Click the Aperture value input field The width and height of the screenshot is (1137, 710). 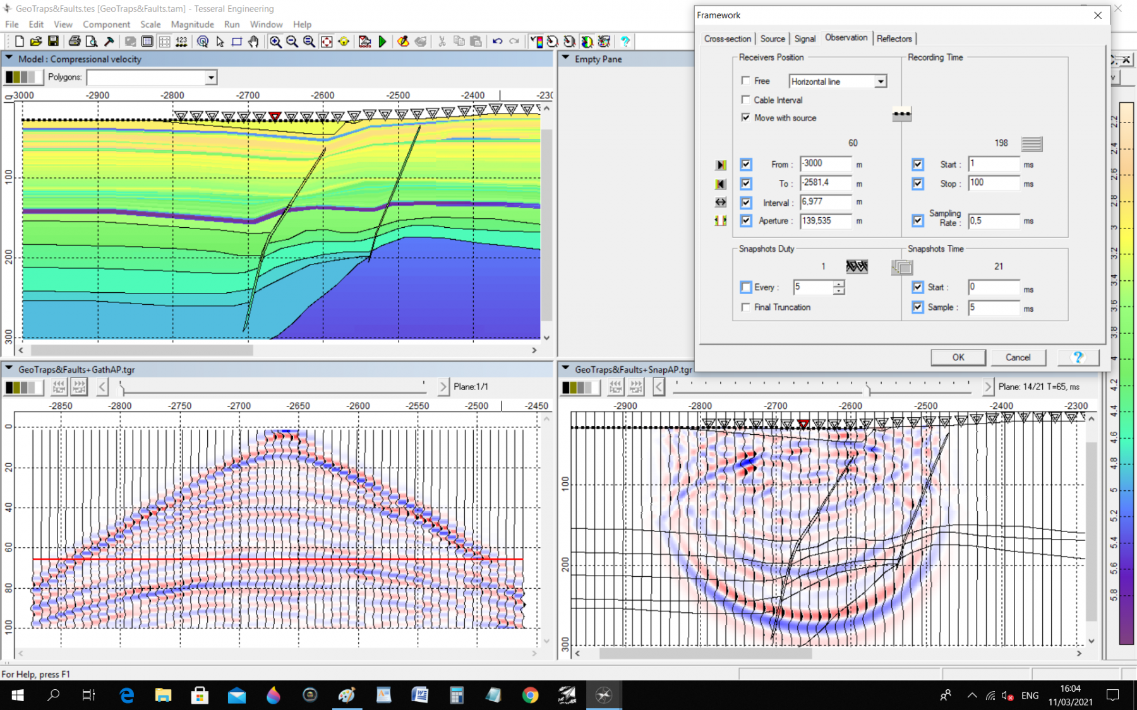click(x=825, y=221)
